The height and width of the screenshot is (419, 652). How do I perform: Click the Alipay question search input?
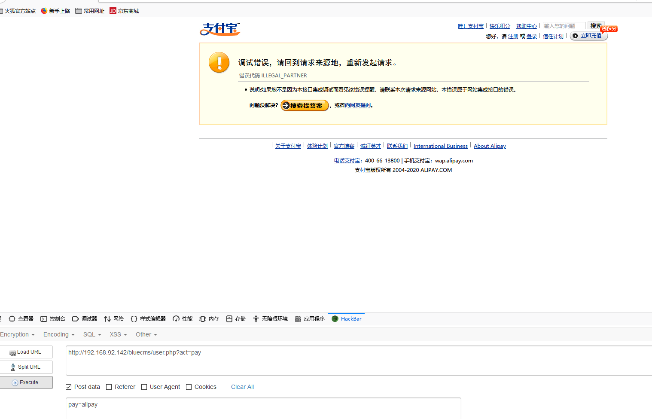point(564,26)
